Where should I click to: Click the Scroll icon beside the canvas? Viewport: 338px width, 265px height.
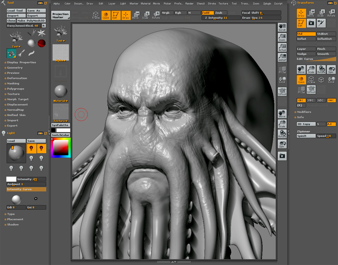[282, 27]
